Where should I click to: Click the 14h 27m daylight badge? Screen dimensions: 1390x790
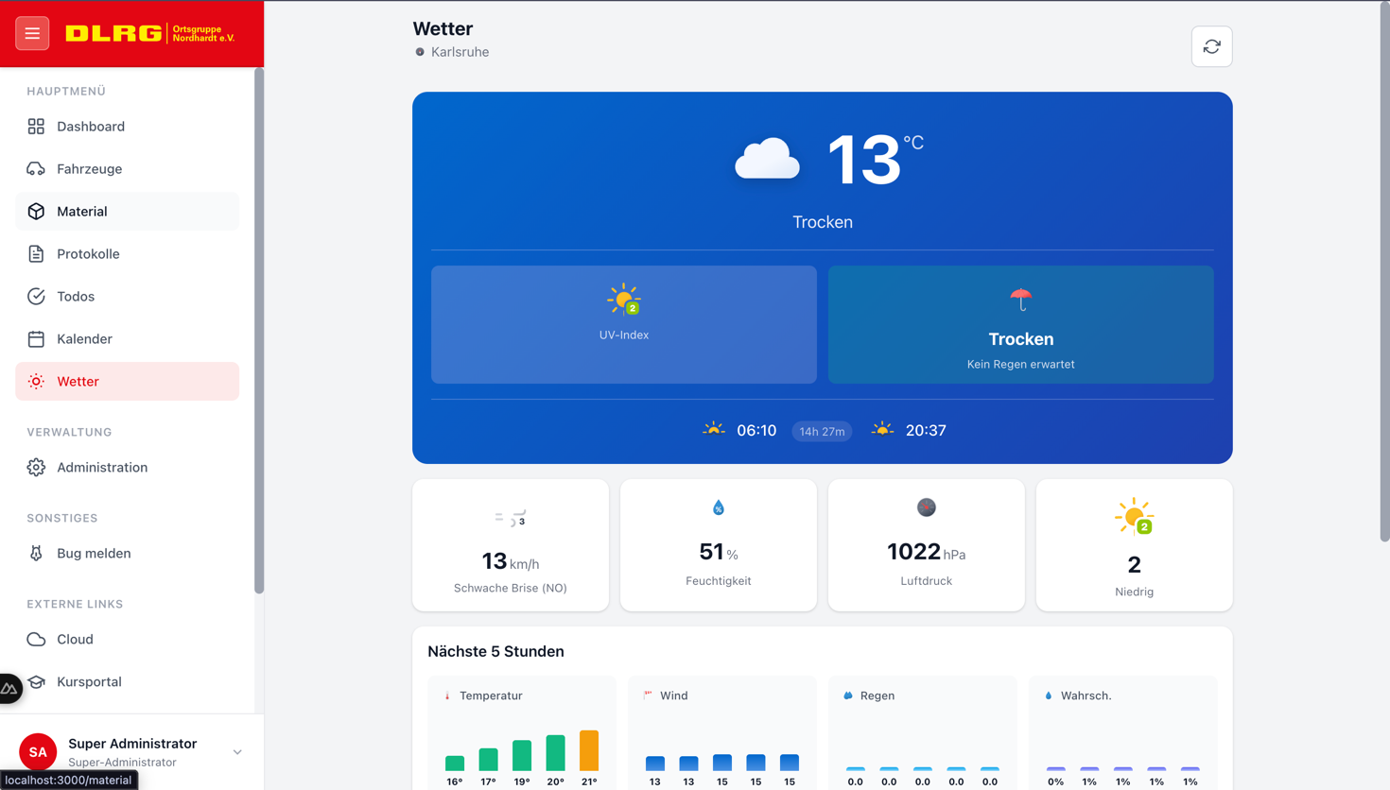(x=822, y=431)
